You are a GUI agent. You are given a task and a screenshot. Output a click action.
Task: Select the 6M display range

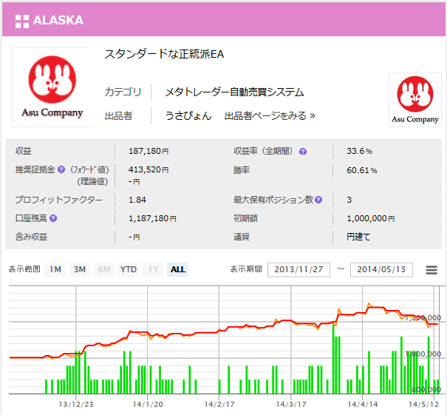coord(105,269)
